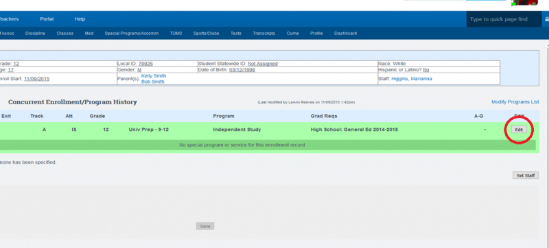This screenshot has width=549, height=248.
Task: Open the Modify Programs List link
Action: pos(515,102)
